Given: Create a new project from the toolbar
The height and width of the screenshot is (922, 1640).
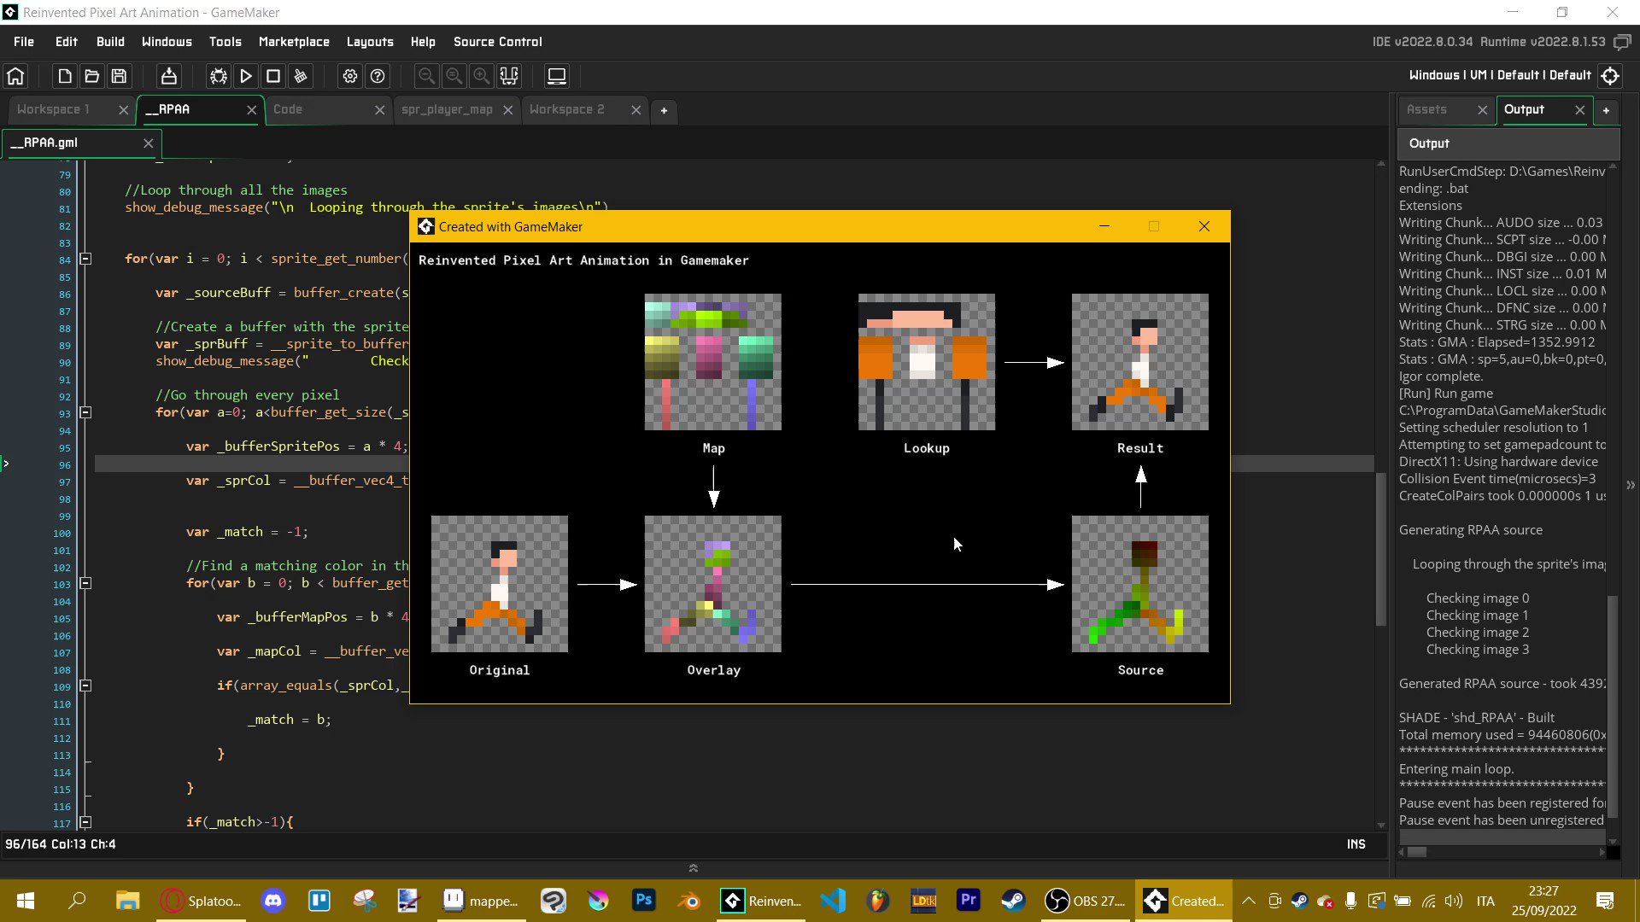Looking at the screenshot, I should 64,76.
